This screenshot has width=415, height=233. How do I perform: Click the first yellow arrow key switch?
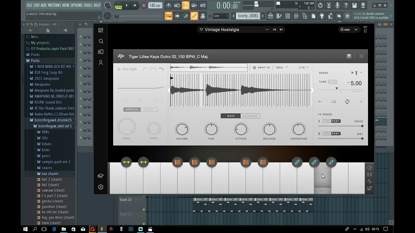126,162
